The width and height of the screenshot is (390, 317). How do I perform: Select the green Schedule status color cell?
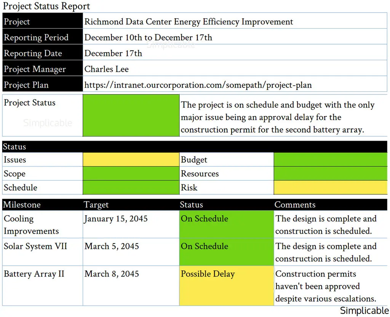(x=131, y=187)
